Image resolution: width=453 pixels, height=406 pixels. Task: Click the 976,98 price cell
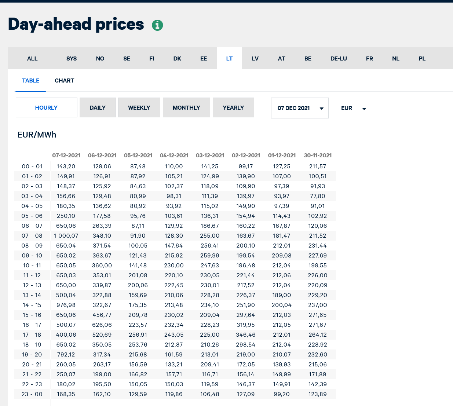tap(66, 305)
